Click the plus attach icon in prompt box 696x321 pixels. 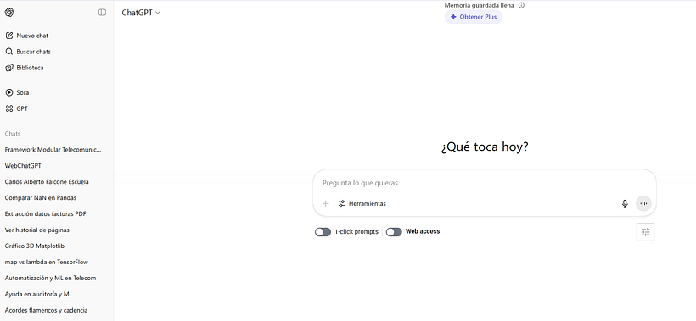[x=325, y=203]
